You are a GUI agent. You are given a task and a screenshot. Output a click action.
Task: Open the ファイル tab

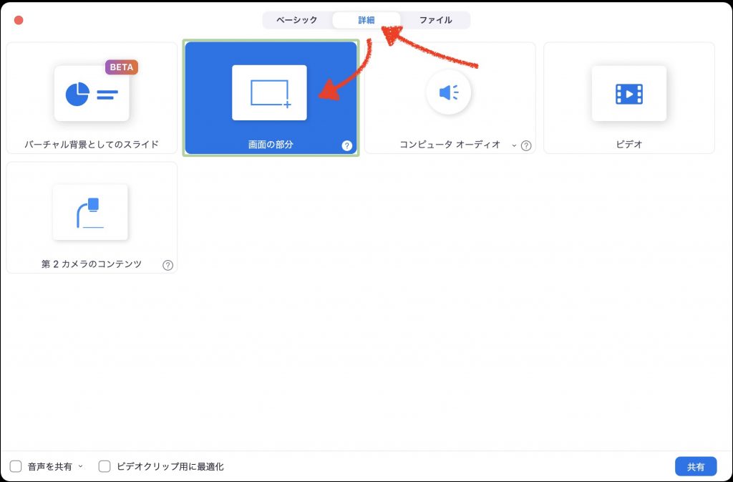pos(435,20)
